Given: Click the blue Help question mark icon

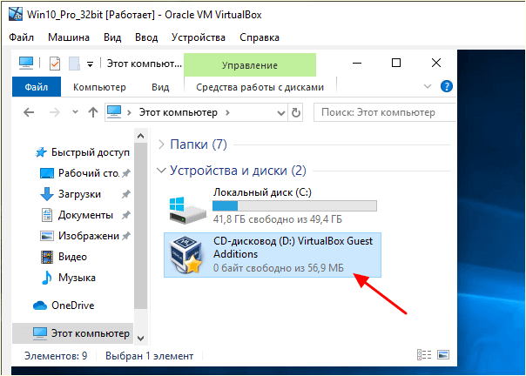Looking at the screenshot, I should [446, 86].
